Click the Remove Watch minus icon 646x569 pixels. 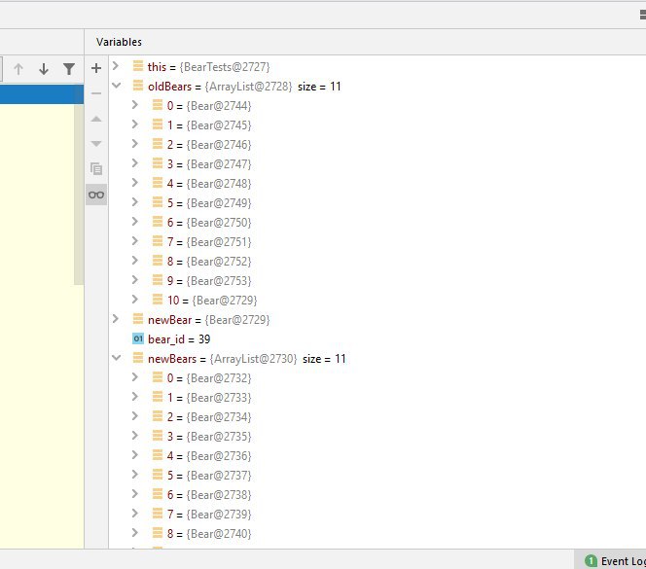tap(96, 93)
